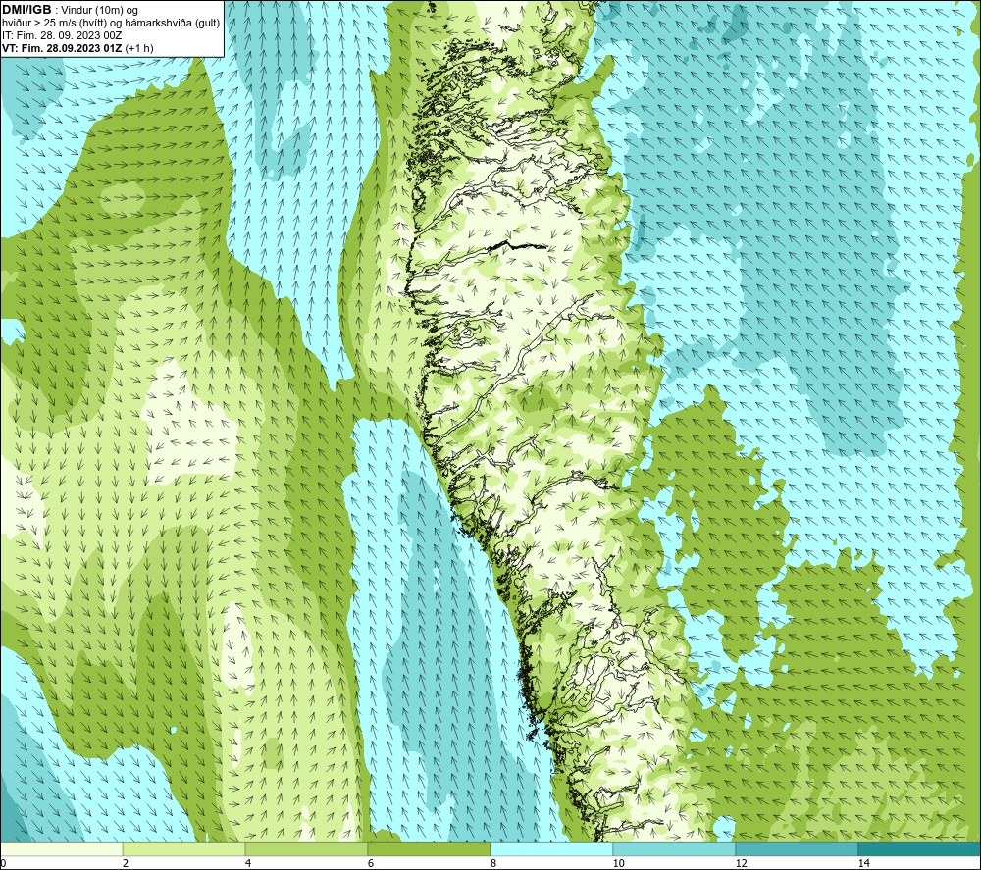Click the legend scale label '12'
This screenshot has width=981, height=870.
coord(741,863)
